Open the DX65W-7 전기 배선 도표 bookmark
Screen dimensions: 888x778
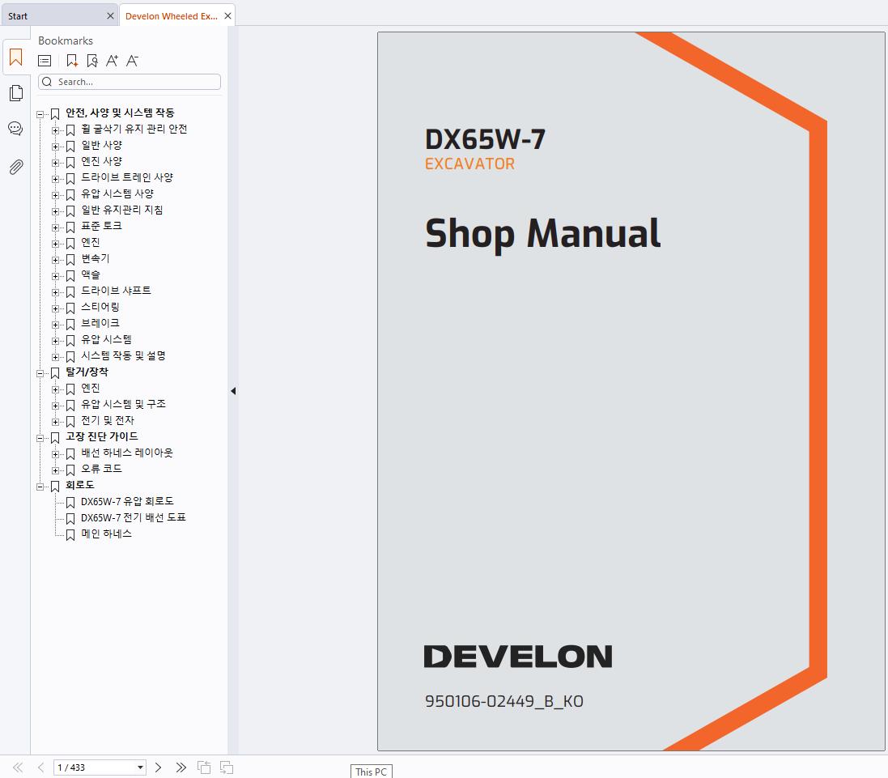[x=134, y=517]
